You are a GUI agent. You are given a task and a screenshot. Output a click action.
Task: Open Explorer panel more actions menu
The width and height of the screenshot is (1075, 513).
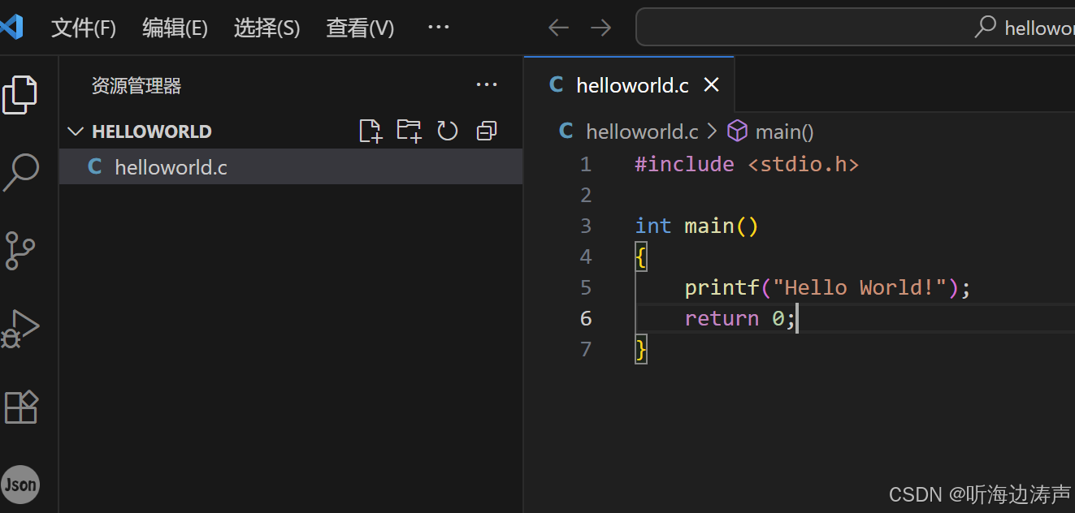[x=487, y=85]
